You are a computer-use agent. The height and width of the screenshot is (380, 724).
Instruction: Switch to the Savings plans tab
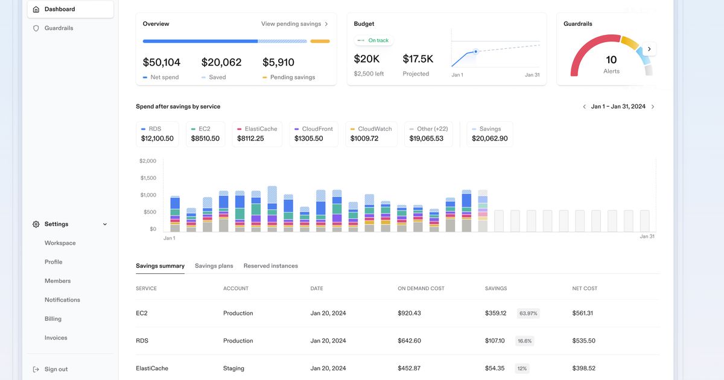[x=214, y=266]
